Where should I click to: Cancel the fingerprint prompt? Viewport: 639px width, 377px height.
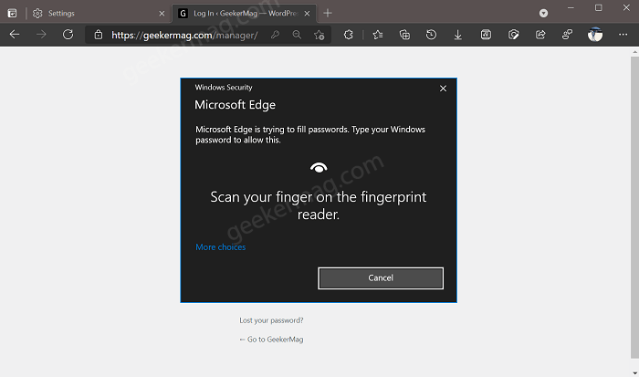click(x=381, y=278)
